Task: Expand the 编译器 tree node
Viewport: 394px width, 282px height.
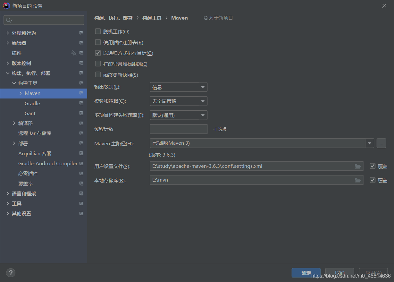Action: tap(14, 123)
